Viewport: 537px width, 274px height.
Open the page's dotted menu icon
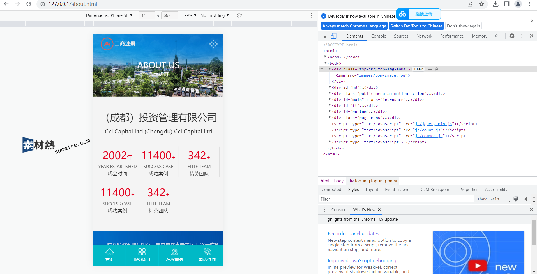213,44
